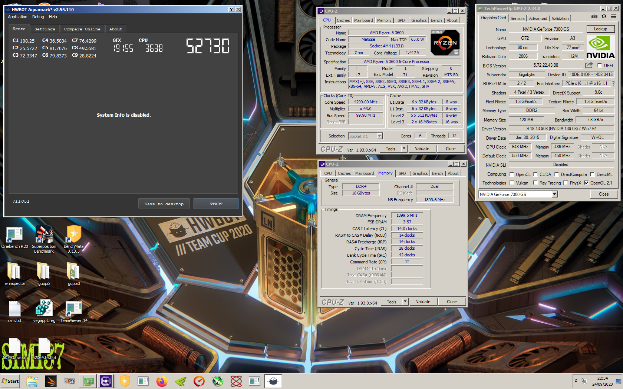This screenshot has width=623, height=389.
Task: Open Mainboard tab in upper CPU-Z
Action: point(363,20)
